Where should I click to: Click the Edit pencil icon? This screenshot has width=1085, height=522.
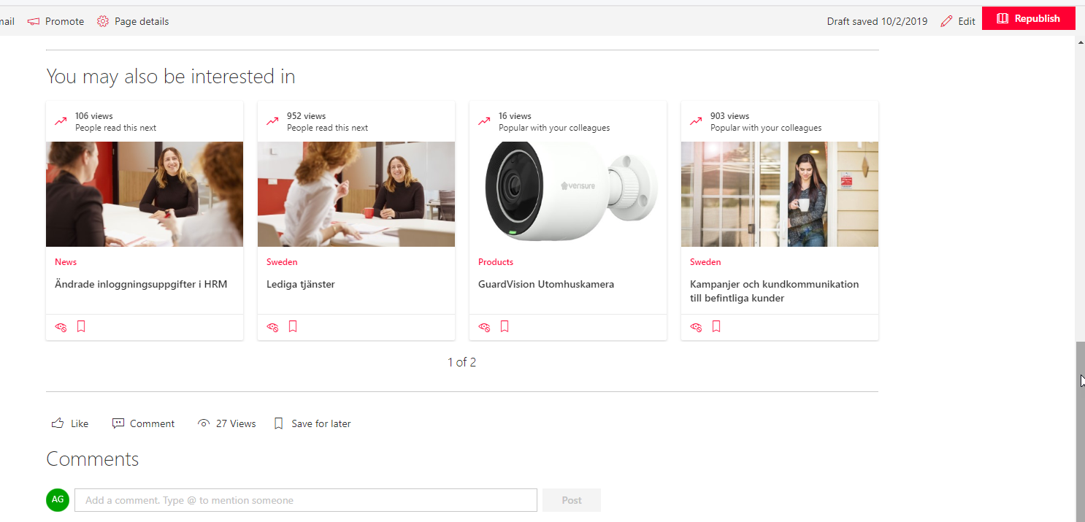947,21
